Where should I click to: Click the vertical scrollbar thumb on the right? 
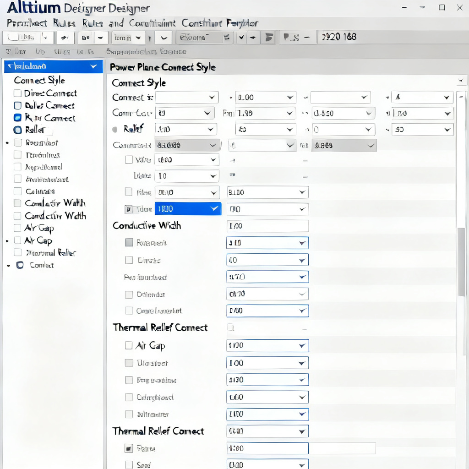[x=461, y=262]
